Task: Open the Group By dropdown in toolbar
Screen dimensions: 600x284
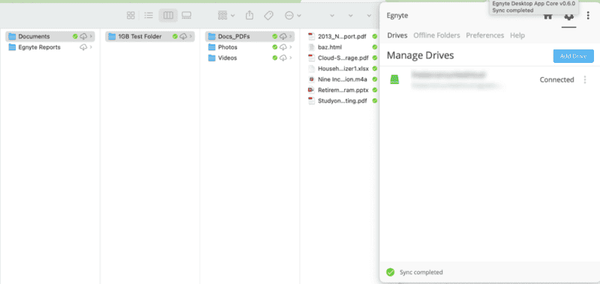Action: tap(226, 15)
